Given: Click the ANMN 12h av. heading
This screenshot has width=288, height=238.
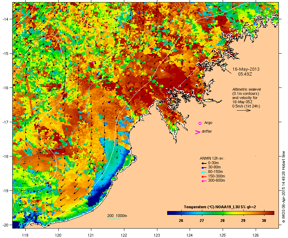Looking at the screenshot, I should (212, 158).
